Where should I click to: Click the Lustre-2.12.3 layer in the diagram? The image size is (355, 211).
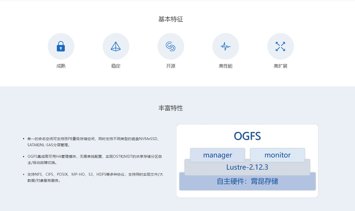click(247, 168)
